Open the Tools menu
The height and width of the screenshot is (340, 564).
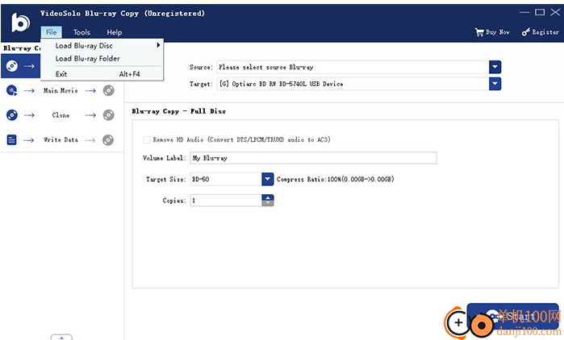pos(81,32)
